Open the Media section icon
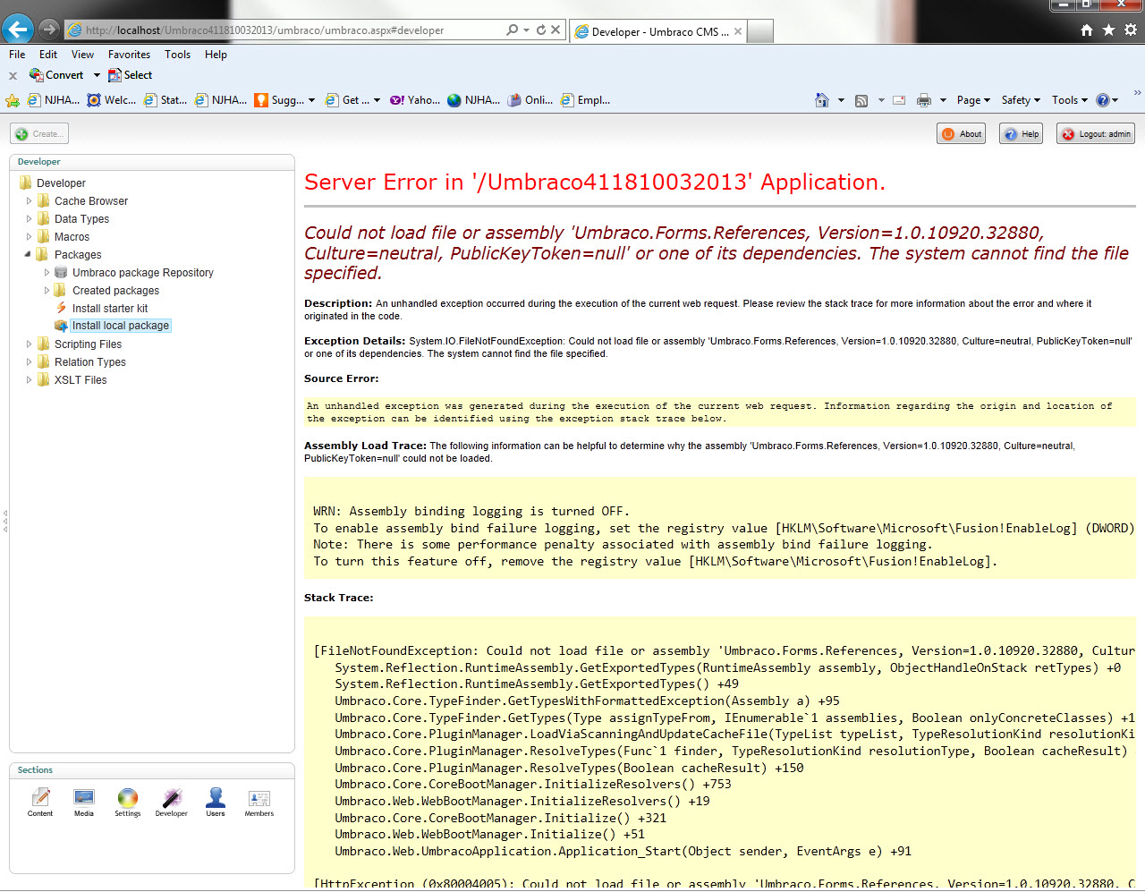 [84, 803]
